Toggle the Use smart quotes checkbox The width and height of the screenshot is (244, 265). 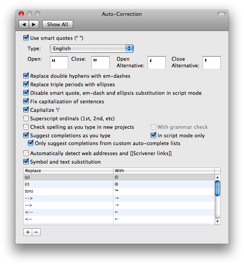26,38
